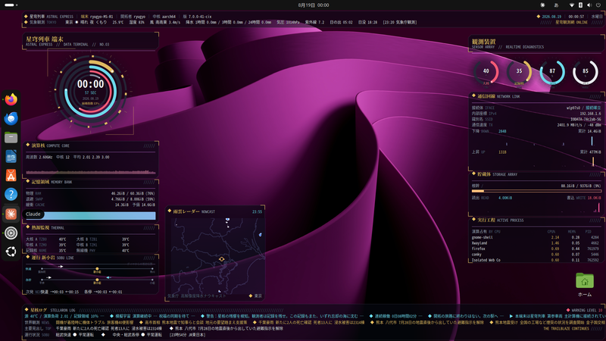Click the circular gauge reading 35
The width and height of the screenshot is (606, 341).
[519, 71]
